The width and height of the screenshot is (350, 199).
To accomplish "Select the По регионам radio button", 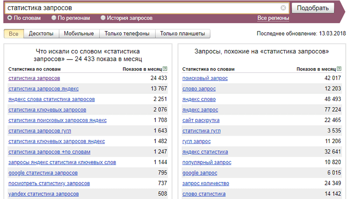I will point(54,18).
